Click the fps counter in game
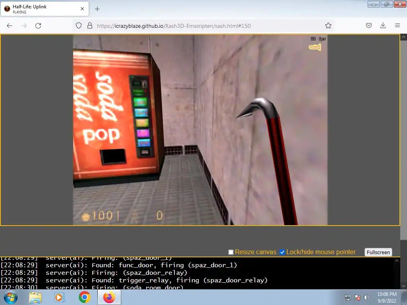The width and height of the screenshot is (407, 305). coord(318,39)
